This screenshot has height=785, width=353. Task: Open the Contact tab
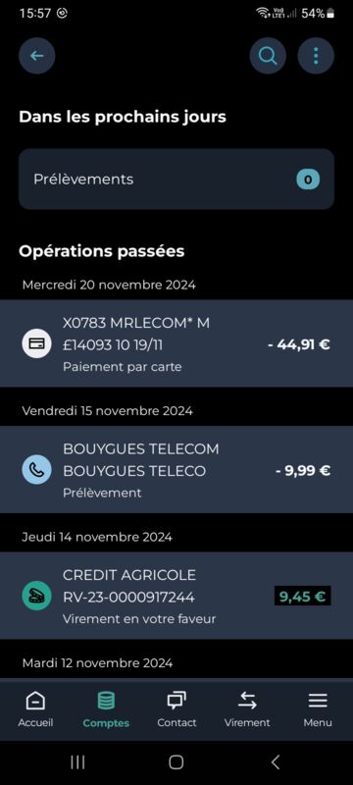coord(176,709)
